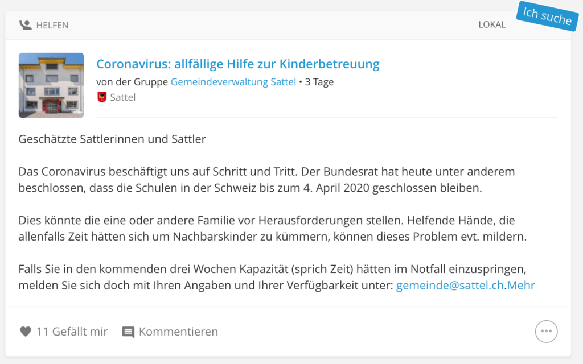Click the paragraph about Helfende Hände

point(273,229)
